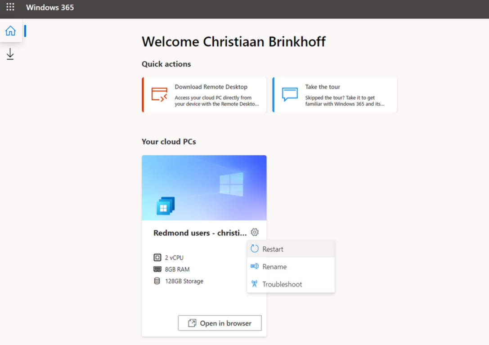Click the circular Restart icon
The width and height of the screenshot is (489, 345).
(x=255, y=249)
